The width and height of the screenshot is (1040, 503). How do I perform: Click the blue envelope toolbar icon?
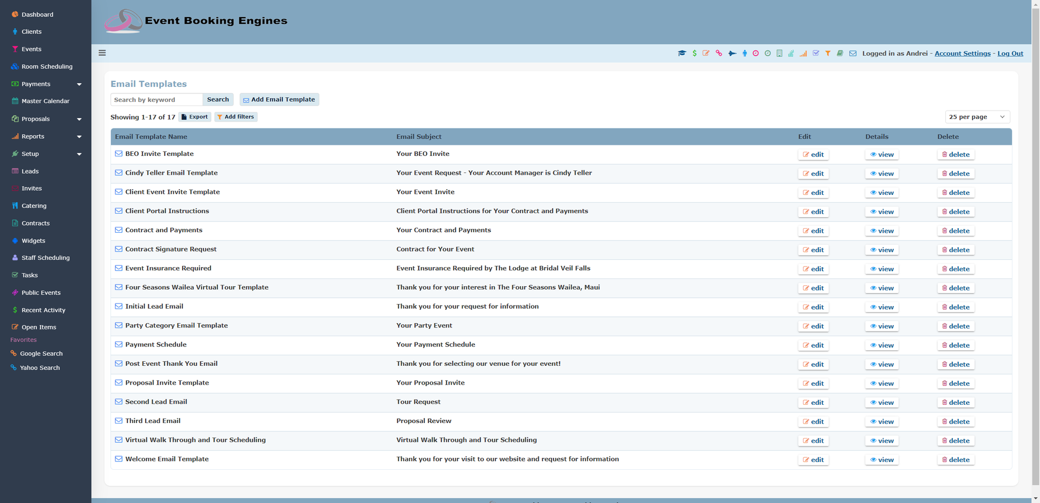coord(853,53)
